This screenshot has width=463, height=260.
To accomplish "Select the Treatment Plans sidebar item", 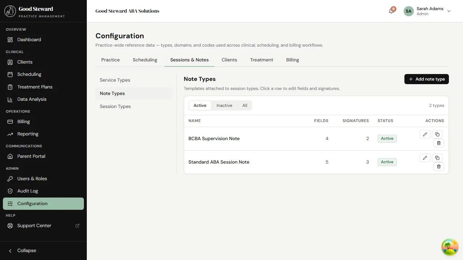I will pyautogui.click(x=35, y=87).
